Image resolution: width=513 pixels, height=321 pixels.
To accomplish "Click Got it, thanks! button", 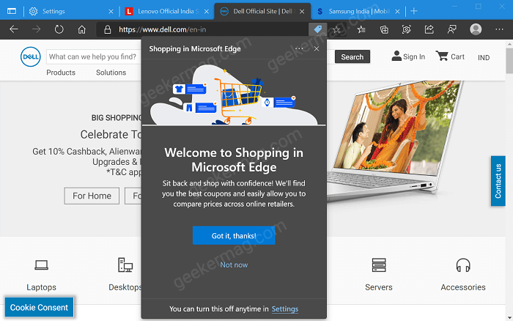I will 234,235.
